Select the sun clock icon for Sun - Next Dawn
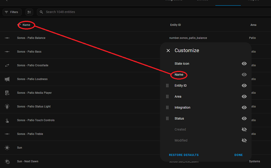This screenshot has width=271, height=168. (x=7, y=161)
